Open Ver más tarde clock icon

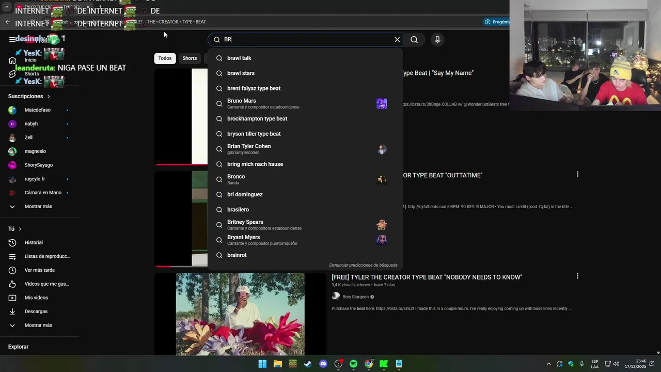[12, 270]
